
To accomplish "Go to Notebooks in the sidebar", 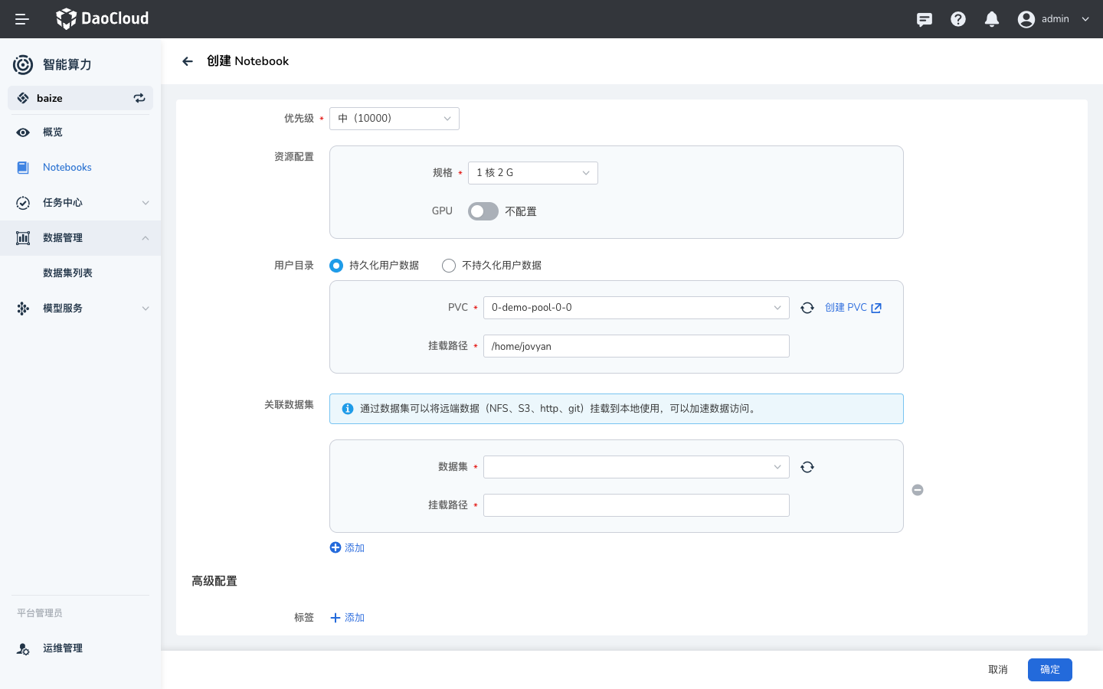I will pyautogui.click(x=67, y=168).
